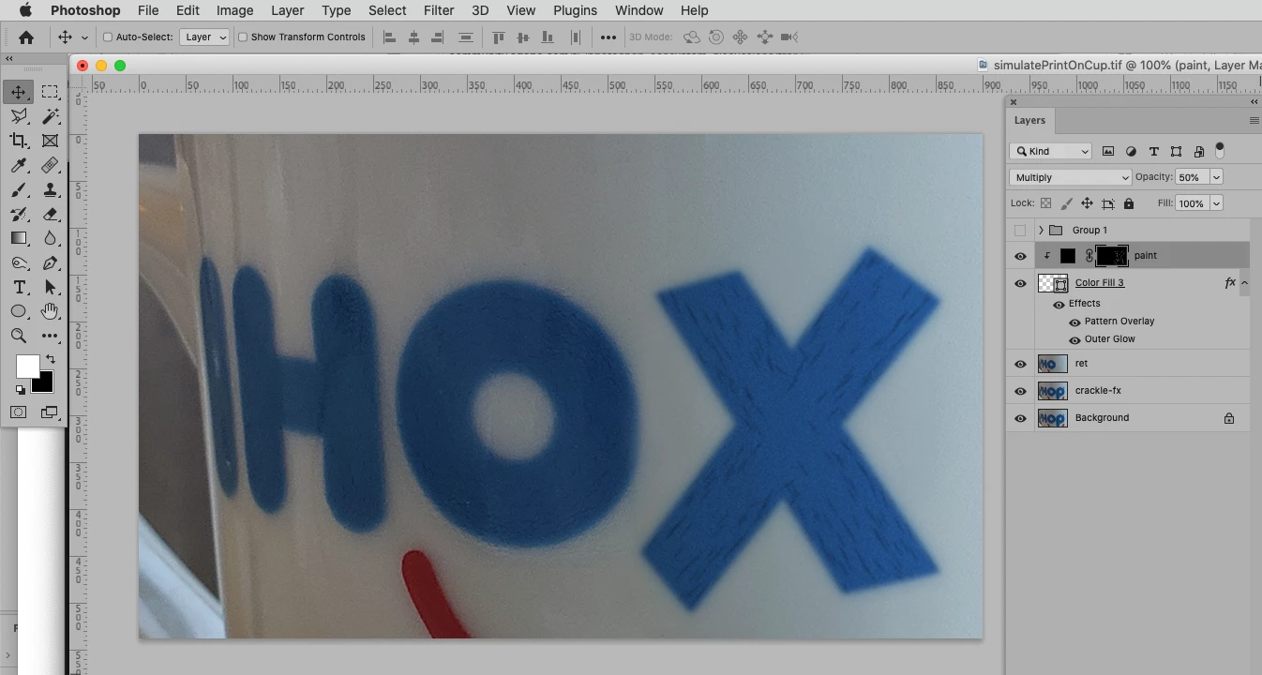1262x675 pixels.
Task: Select the Healing Brush bandage tool
Action: (50, 165)
